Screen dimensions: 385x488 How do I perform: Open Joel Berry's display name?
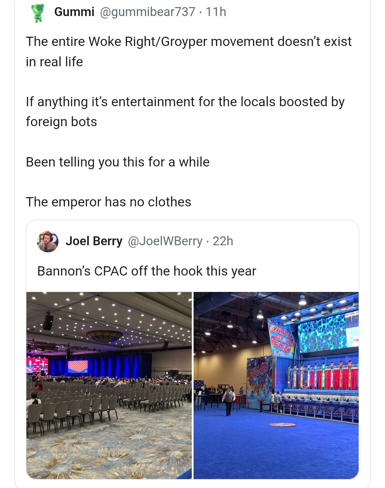[94, 241]
